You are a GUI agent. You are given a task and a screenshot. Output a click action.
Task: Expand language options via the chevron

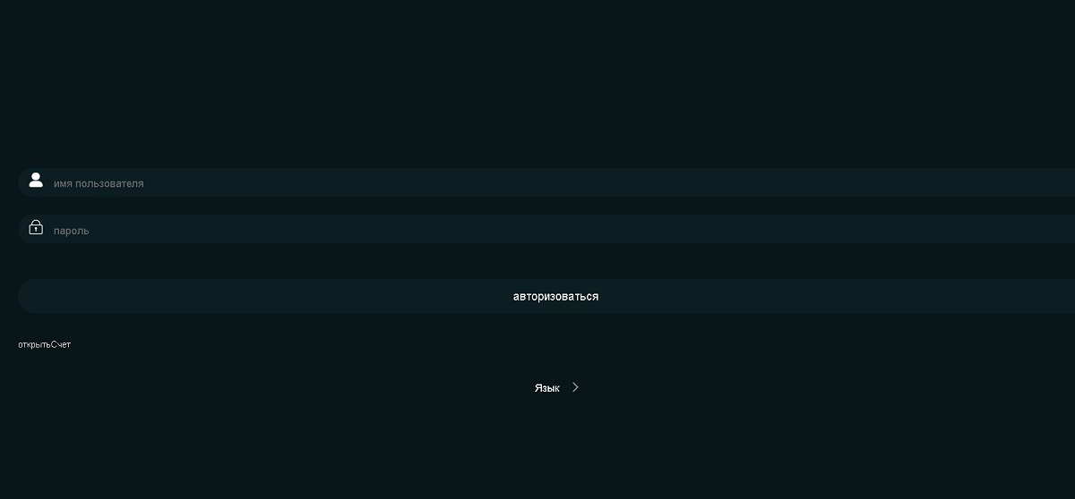click(x=575, y=387)
